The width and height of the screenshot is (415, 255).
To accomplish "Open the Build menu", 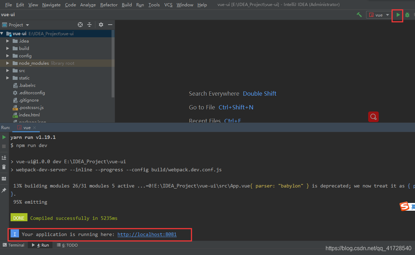I will pyautogui.click(x=127, y=5).
